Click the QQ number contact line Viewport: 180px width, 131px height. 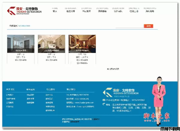click(x=77, y=95)
